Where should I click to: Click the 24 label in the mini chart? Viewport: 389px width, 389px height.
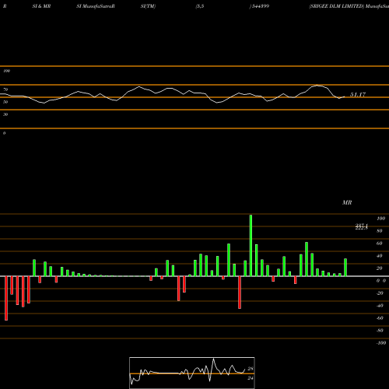click(x=251, y=378)
